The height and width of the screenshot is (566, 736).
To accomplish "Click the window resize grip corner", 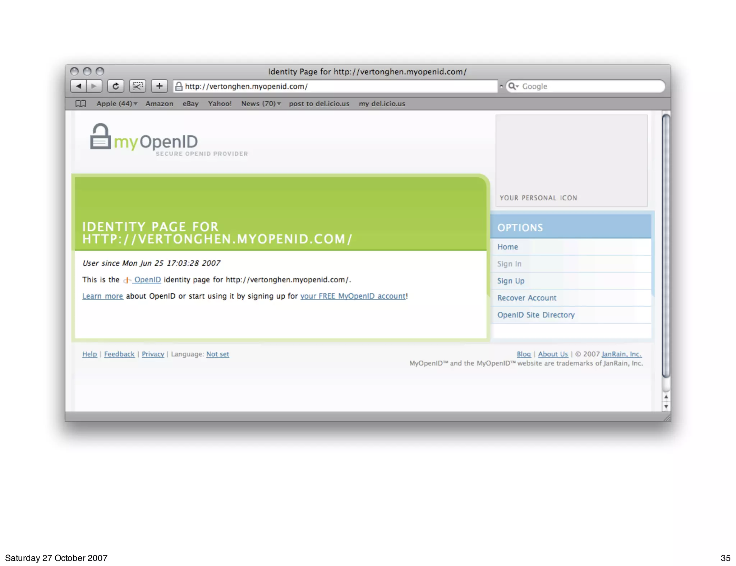I will [x=667, y=418].
